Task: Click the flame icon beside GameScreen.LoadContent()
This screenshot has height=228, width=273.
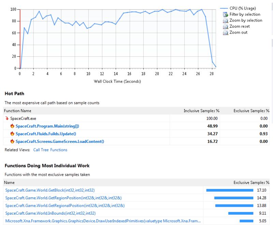Action: point(12,141)
